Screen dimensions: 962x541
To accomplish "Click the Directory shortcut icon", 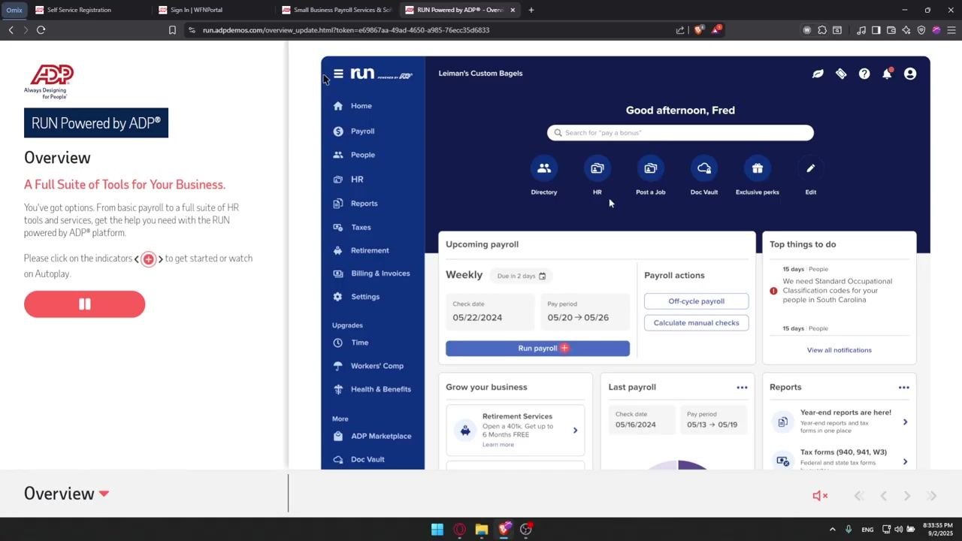I will [x=544, y=168].
